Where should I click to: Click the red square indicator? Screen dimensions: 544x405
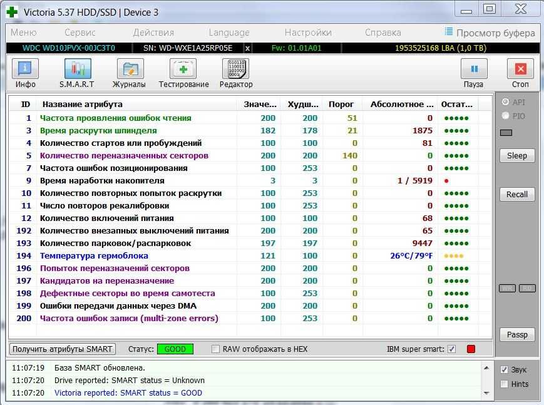pyautogui.click(x=471, y=349)
